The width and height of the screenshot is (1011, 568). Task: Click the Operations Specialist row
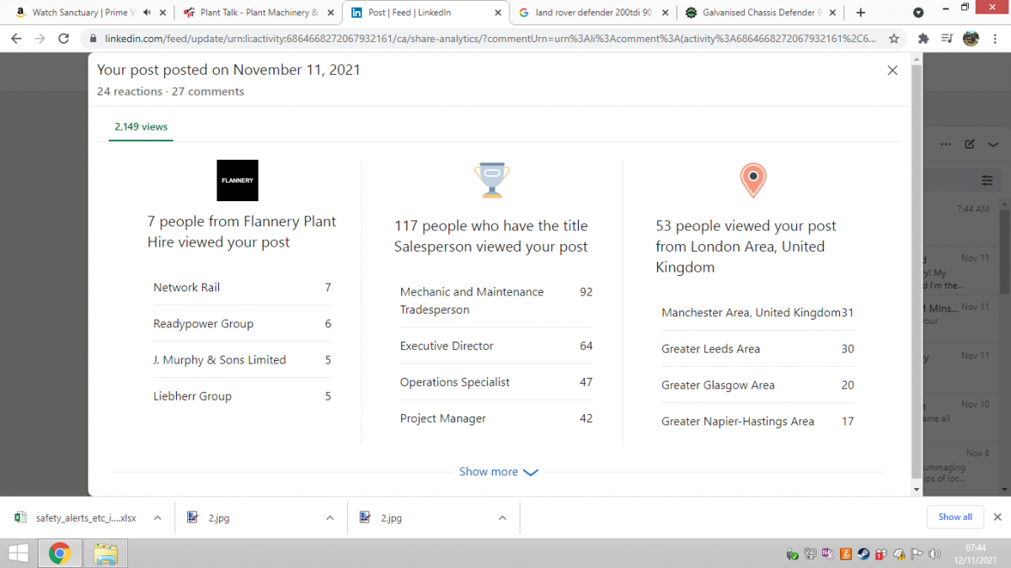pos(496,382)
